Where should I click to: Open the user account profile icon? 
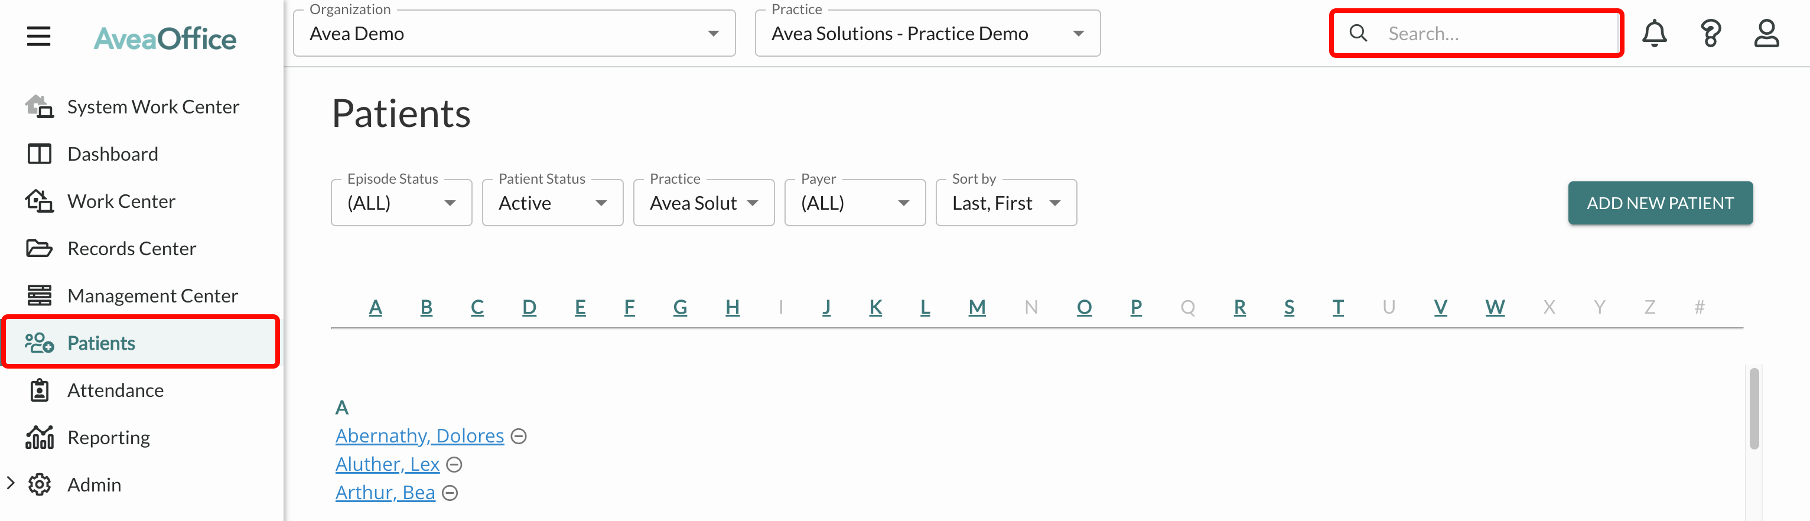coord(1766,33)
